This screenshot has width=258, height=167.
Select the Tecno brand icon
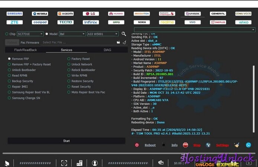click(x=65, y=22)
